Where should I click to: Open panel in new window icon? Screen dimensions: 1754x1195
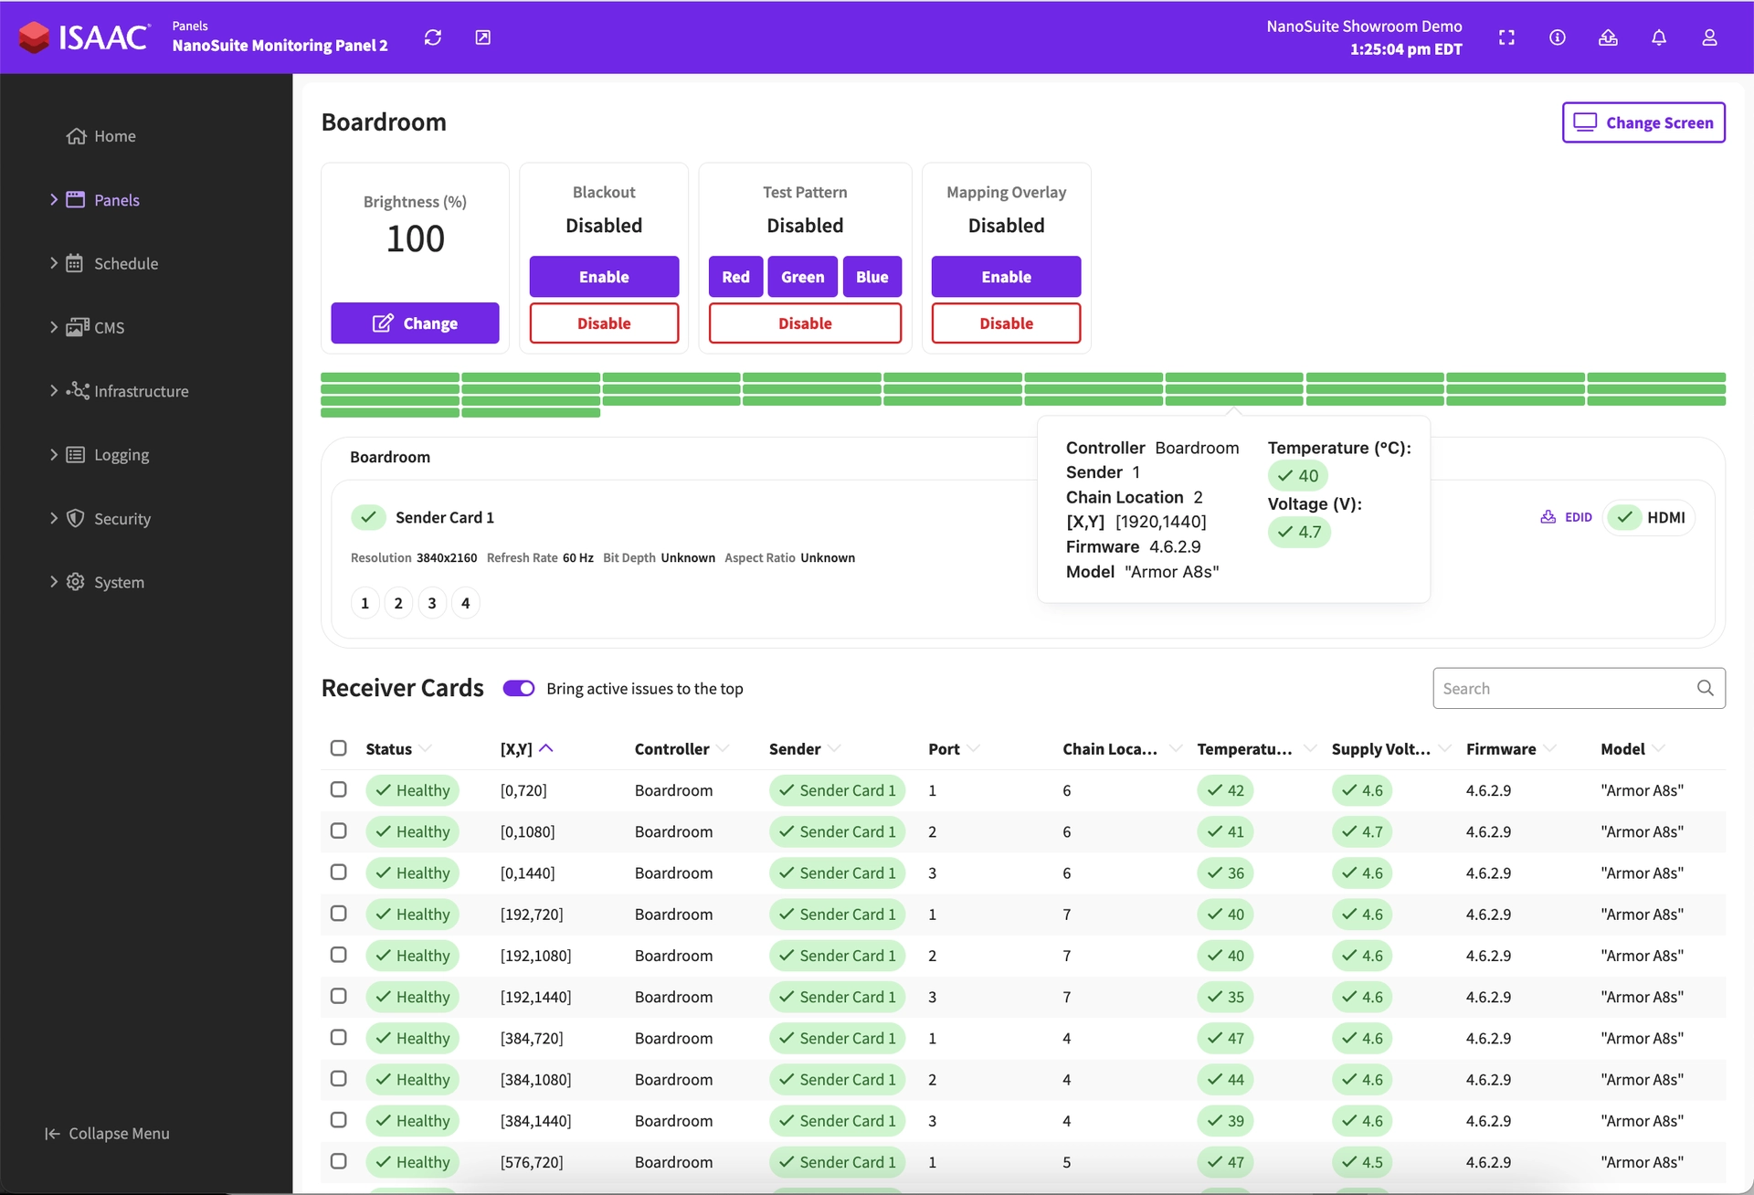pos(483,37)
